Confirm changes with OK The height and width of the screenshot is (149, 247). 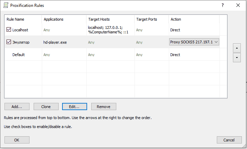pos(17,140)
